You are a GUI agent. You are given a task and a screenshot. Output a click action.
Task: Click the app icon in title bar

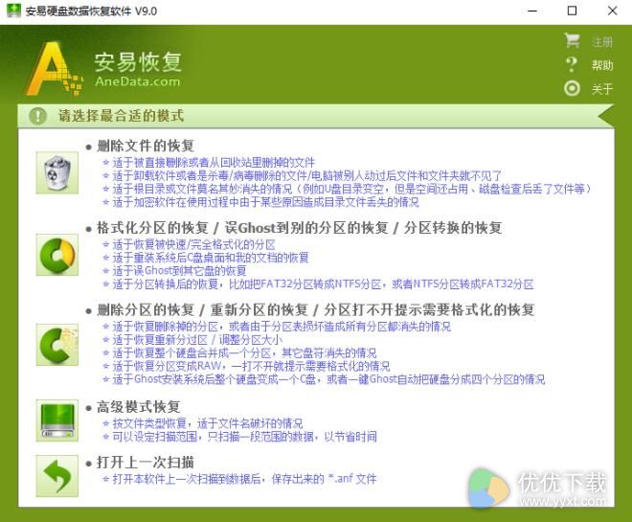coord(13,11)
